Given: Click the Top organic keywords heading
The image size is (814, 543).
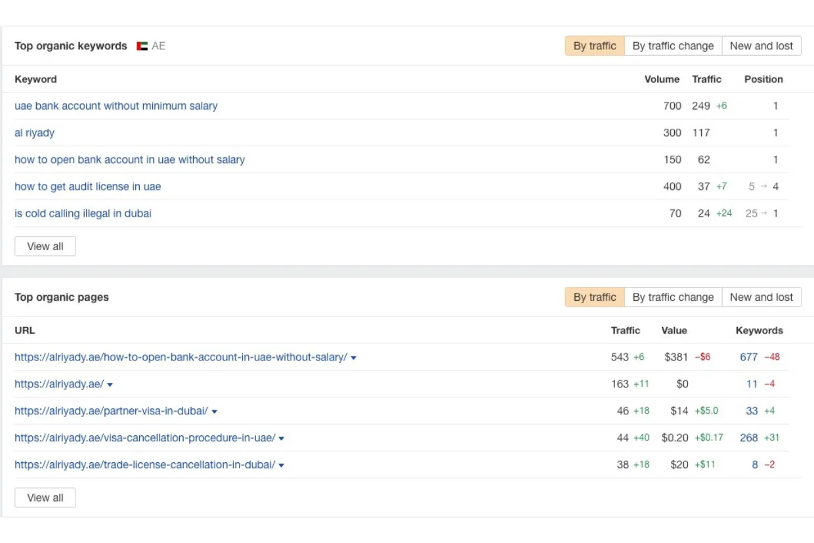Looking at the screenshot, I should tap(71, 46).
